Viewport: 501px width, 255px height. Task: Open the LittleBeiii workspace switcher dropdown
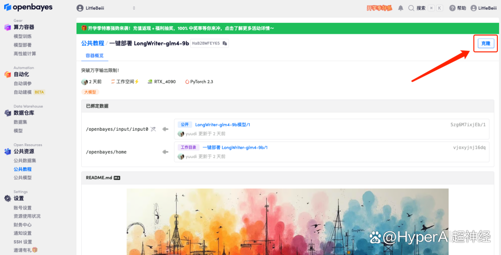106,8
